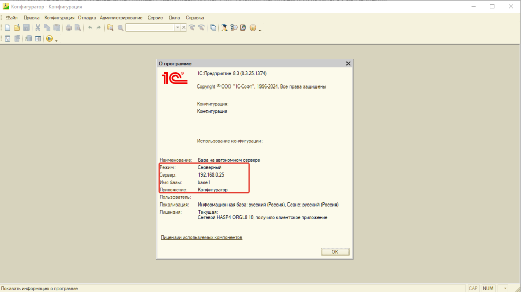Click the Save floppy disk icon
Screen dimensions: 521x292
pyautogui.click(x=26, y=28)
